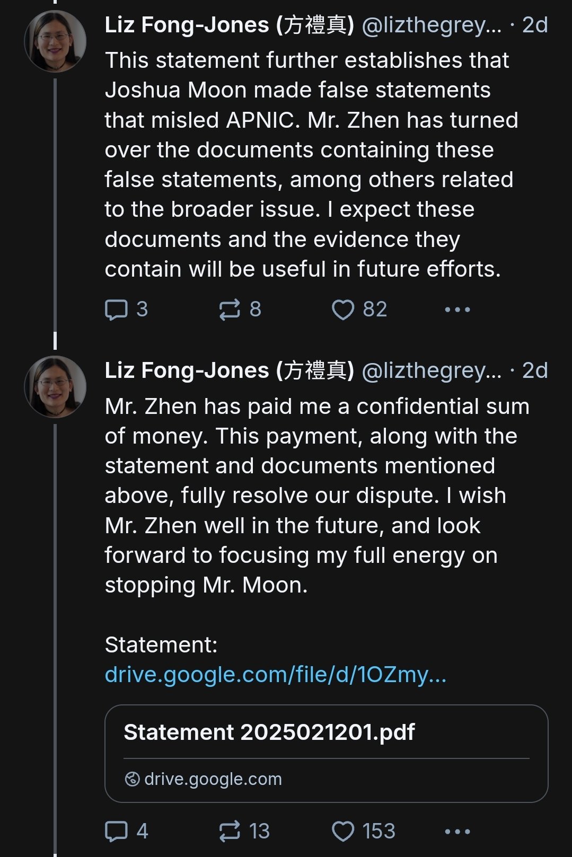This screenshot has width=572, height=857.
Task: Repost the post with 13 reposts
Action: [230, 831]
